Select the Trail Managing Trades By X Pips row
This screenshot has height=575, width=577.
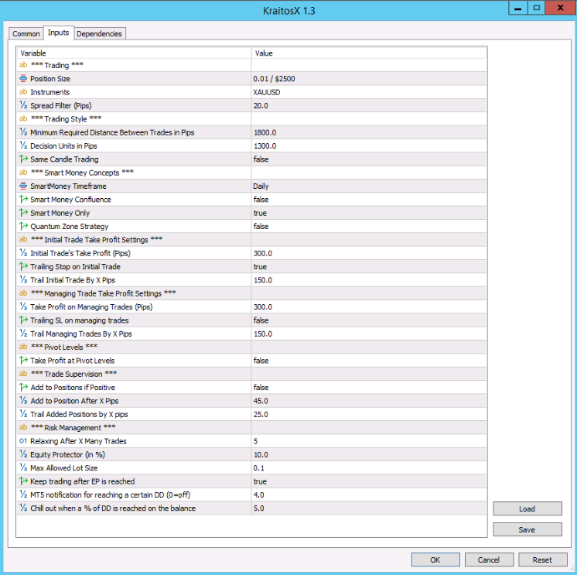tap(251, 334)
